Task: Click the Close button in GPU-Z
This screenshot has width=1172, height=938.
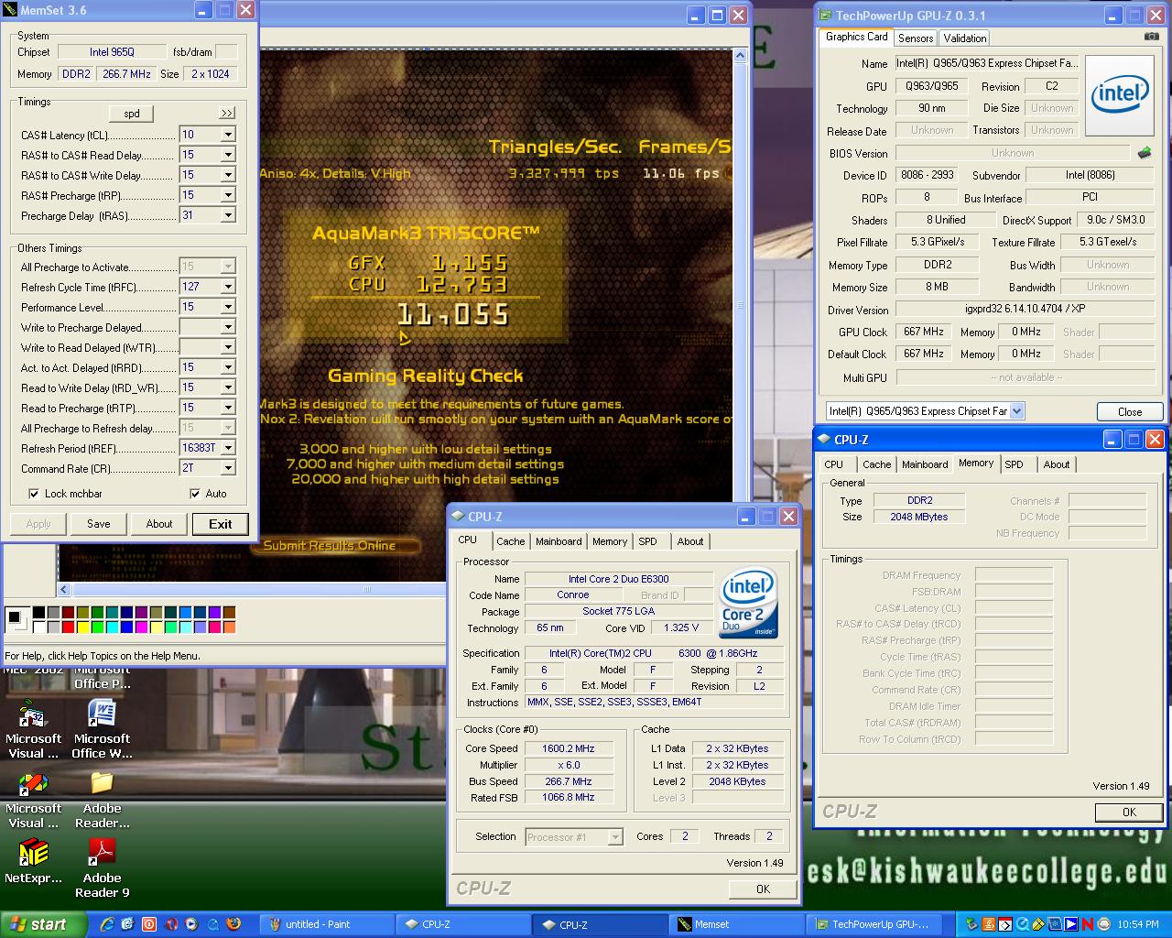Action: (x=1130, y=411)
